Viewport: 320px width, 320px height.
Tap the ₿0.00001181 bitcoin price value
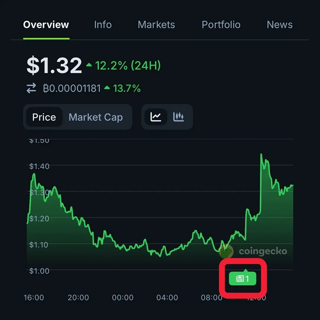click(72, 88)
